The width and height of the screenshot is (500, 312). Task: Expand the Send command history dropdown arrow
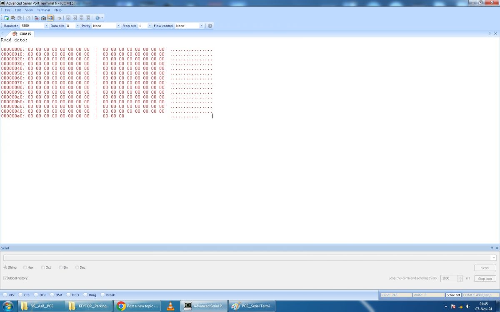pos(494,258)
